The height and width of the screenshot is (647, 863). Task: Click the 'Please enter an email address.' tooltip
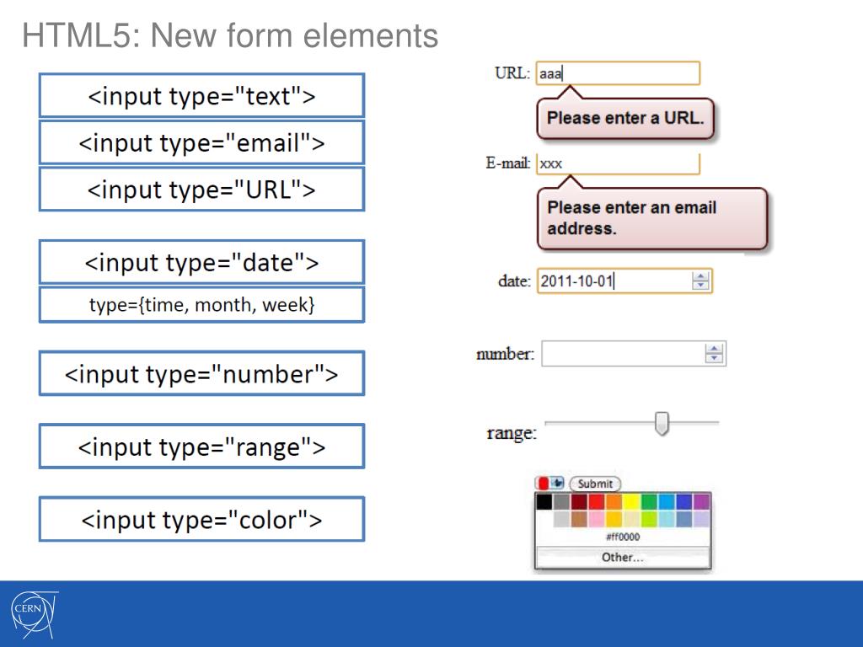[652, 218]
